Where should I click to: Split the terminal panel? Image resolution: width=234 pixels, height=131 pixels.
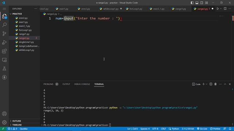click(211, 84)
